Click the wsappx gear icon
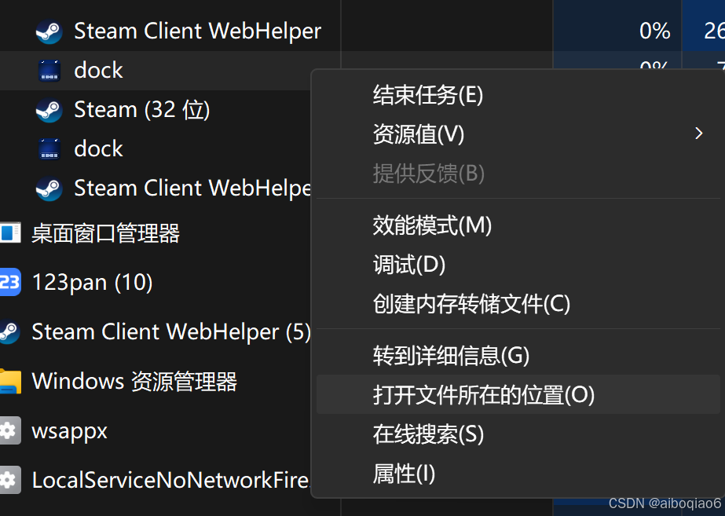Viewport: 725px width, 516px height. [x=9, y=430]
